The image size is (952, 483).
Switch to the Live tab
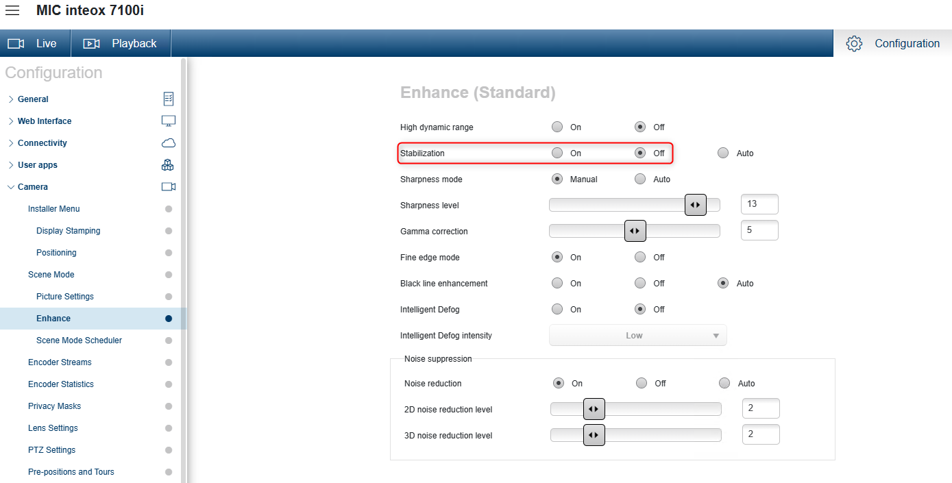[x=35, y=43]
